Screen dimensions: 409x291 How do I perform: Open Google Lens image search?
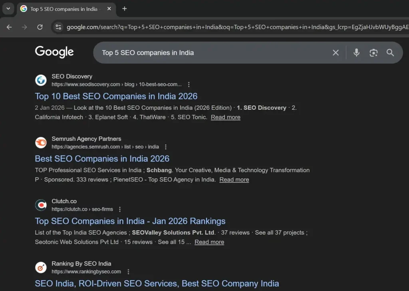coord(373,53)
